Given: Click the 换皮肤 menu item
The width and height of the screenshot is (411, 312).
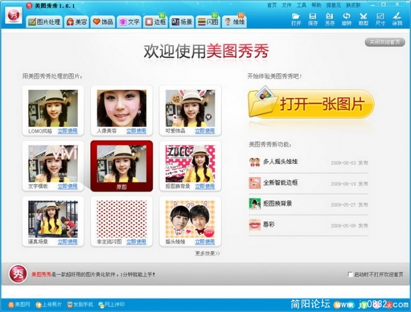Looking at the screenshot, I should tap(353, 5).
